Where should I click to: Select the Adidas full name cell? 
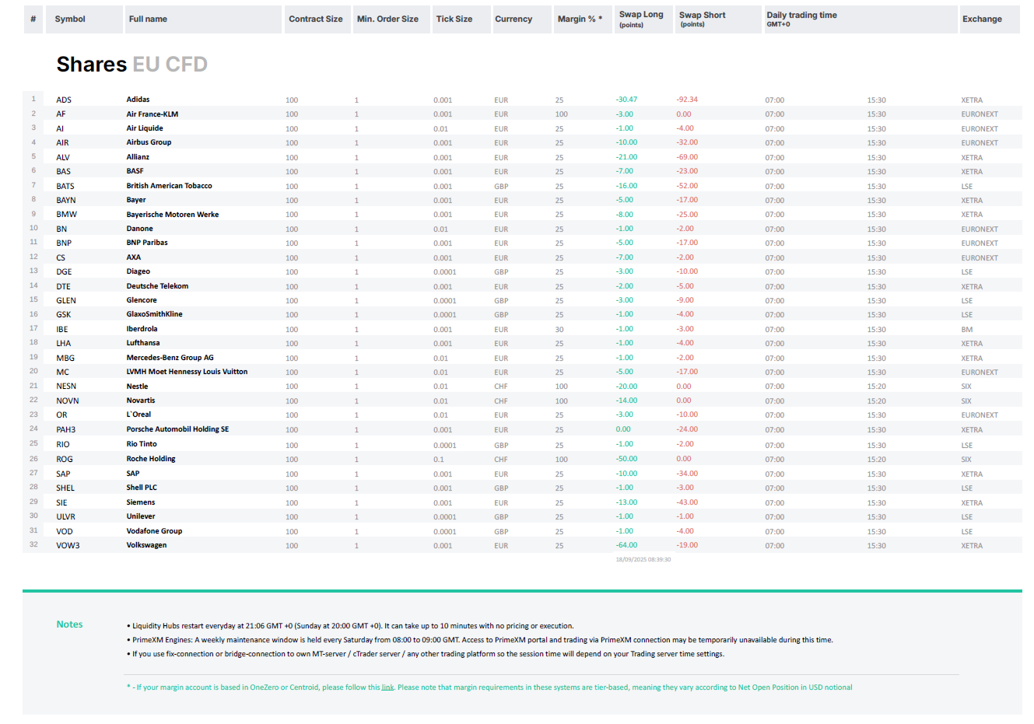tap(138, 100)
